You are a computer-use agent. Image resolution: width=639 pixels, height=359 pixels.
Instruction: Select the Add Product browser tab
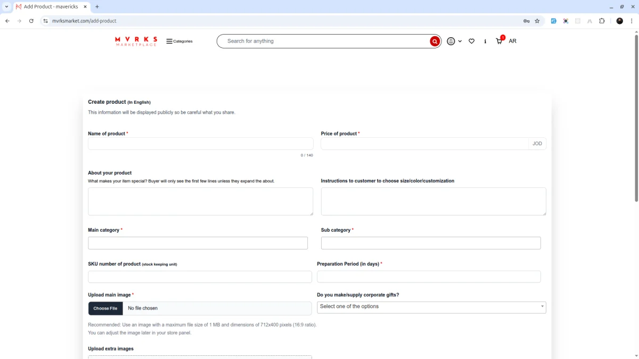coord(52,6)
